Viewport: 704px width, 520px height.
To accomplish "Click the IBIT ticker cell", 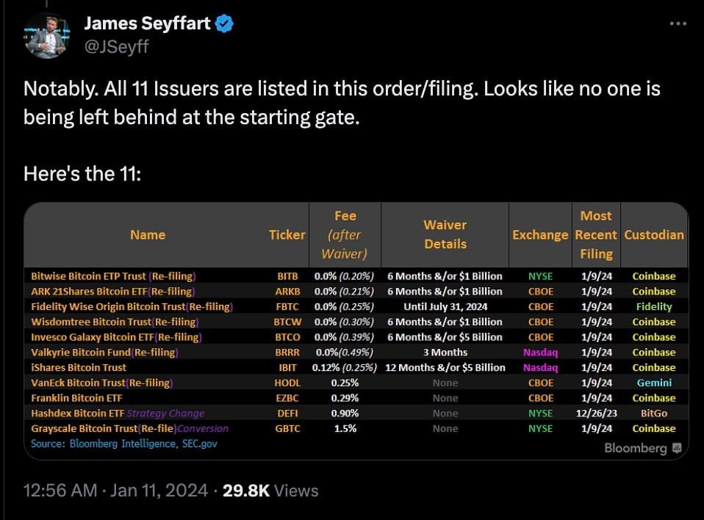I will (x=287, y=367).
